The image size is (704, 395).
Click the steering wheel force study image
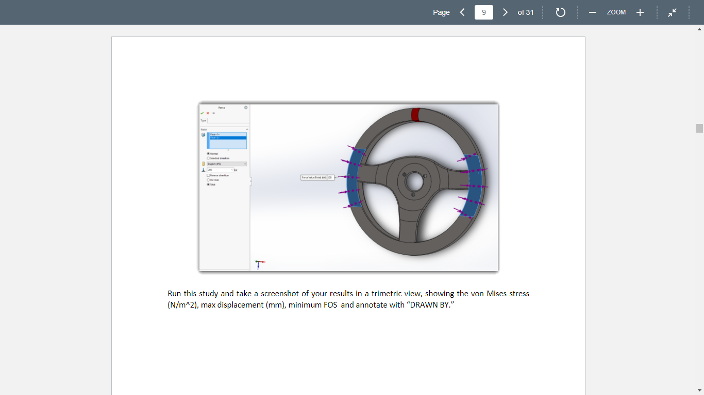349,187
